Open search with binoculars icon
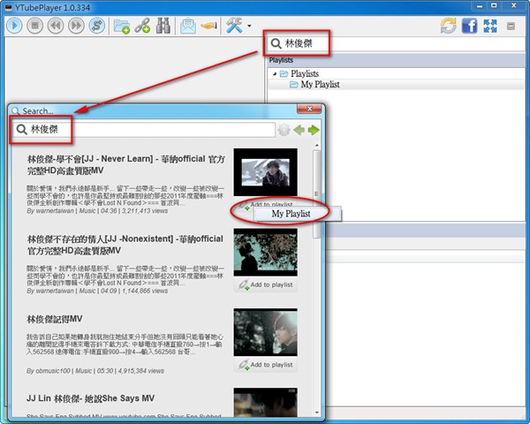The image size is (530, 424). (x=163, y=26)
